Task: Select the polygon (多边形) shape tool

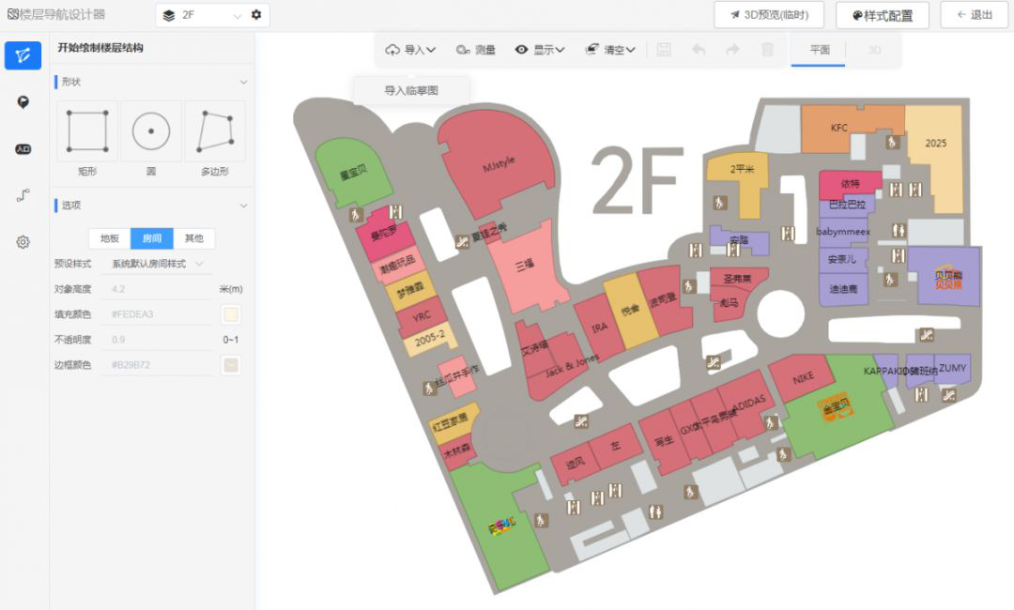Action: point(214,131)
